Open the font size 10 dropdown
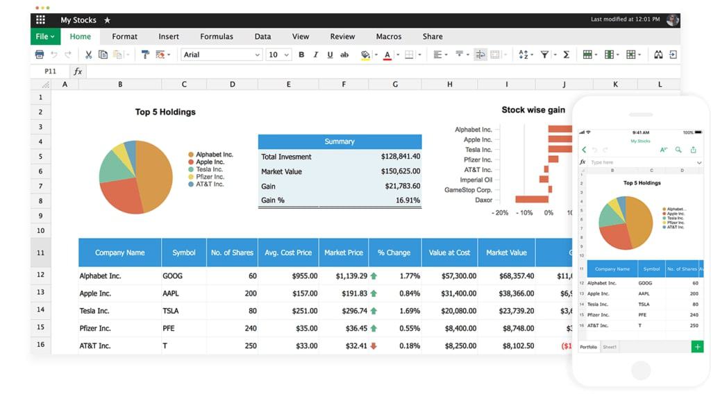 pyautogui.click(x=278, y=55)
